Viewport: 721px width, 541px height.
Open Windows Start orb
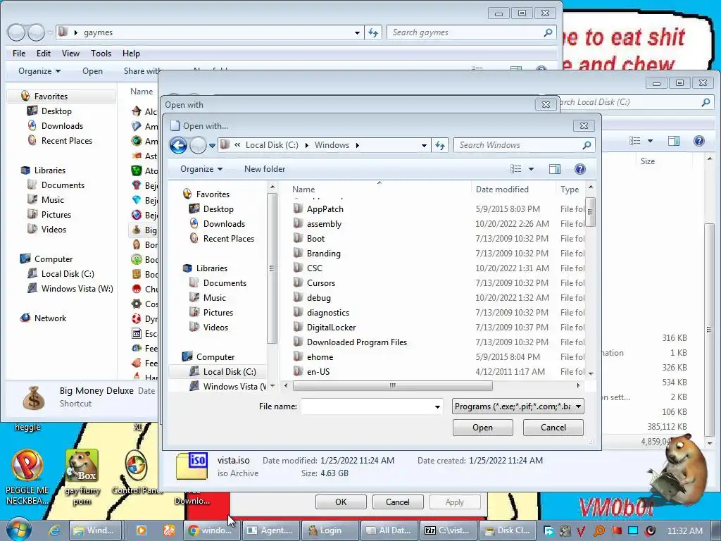coord(18,530)
